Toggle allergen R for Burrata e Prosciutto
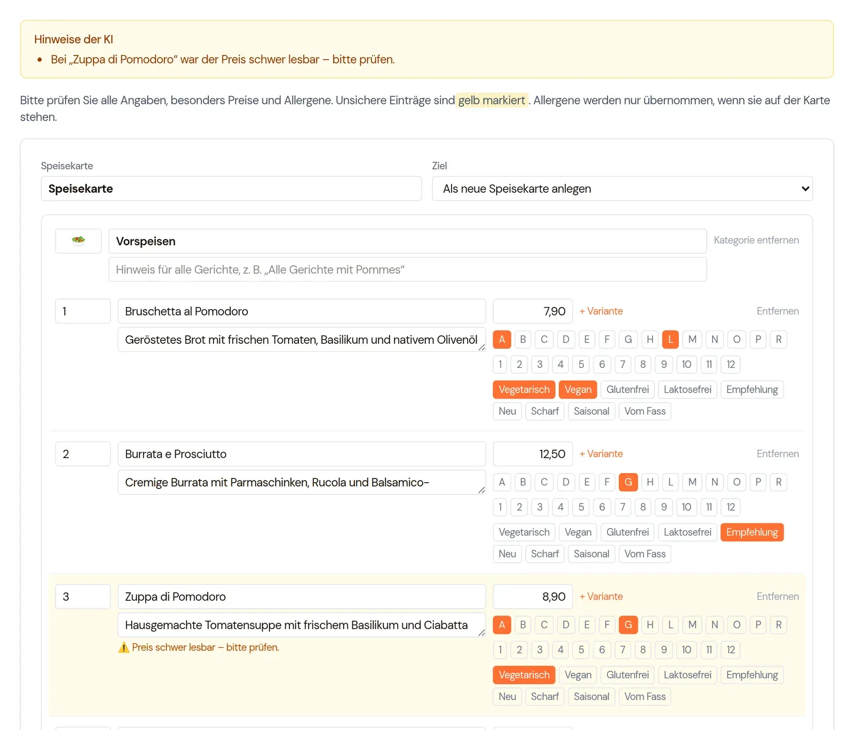Image resolution: width=854 pixels, height=730 pixels. (x=778, y=482)
